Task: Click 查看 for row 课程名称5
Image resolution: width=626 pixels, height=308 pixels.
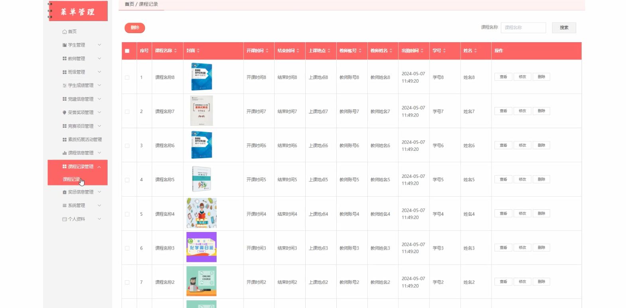Action: tap(503, 179)
